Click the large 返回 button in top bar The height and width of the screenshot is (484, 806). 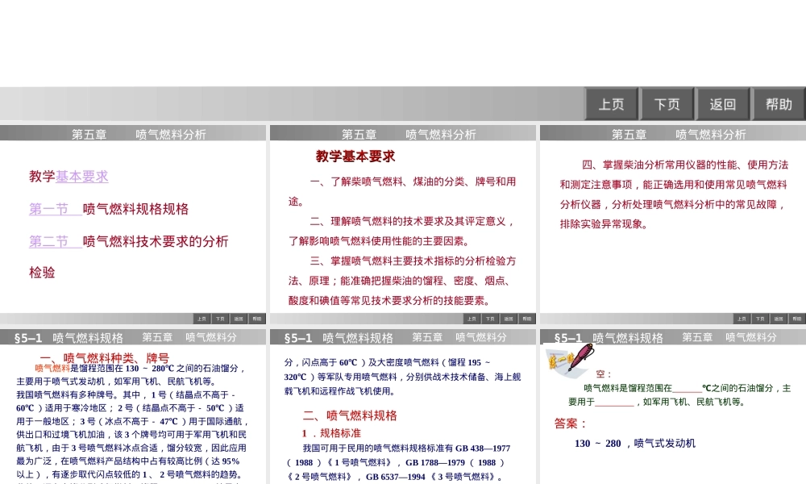[723, 104]
